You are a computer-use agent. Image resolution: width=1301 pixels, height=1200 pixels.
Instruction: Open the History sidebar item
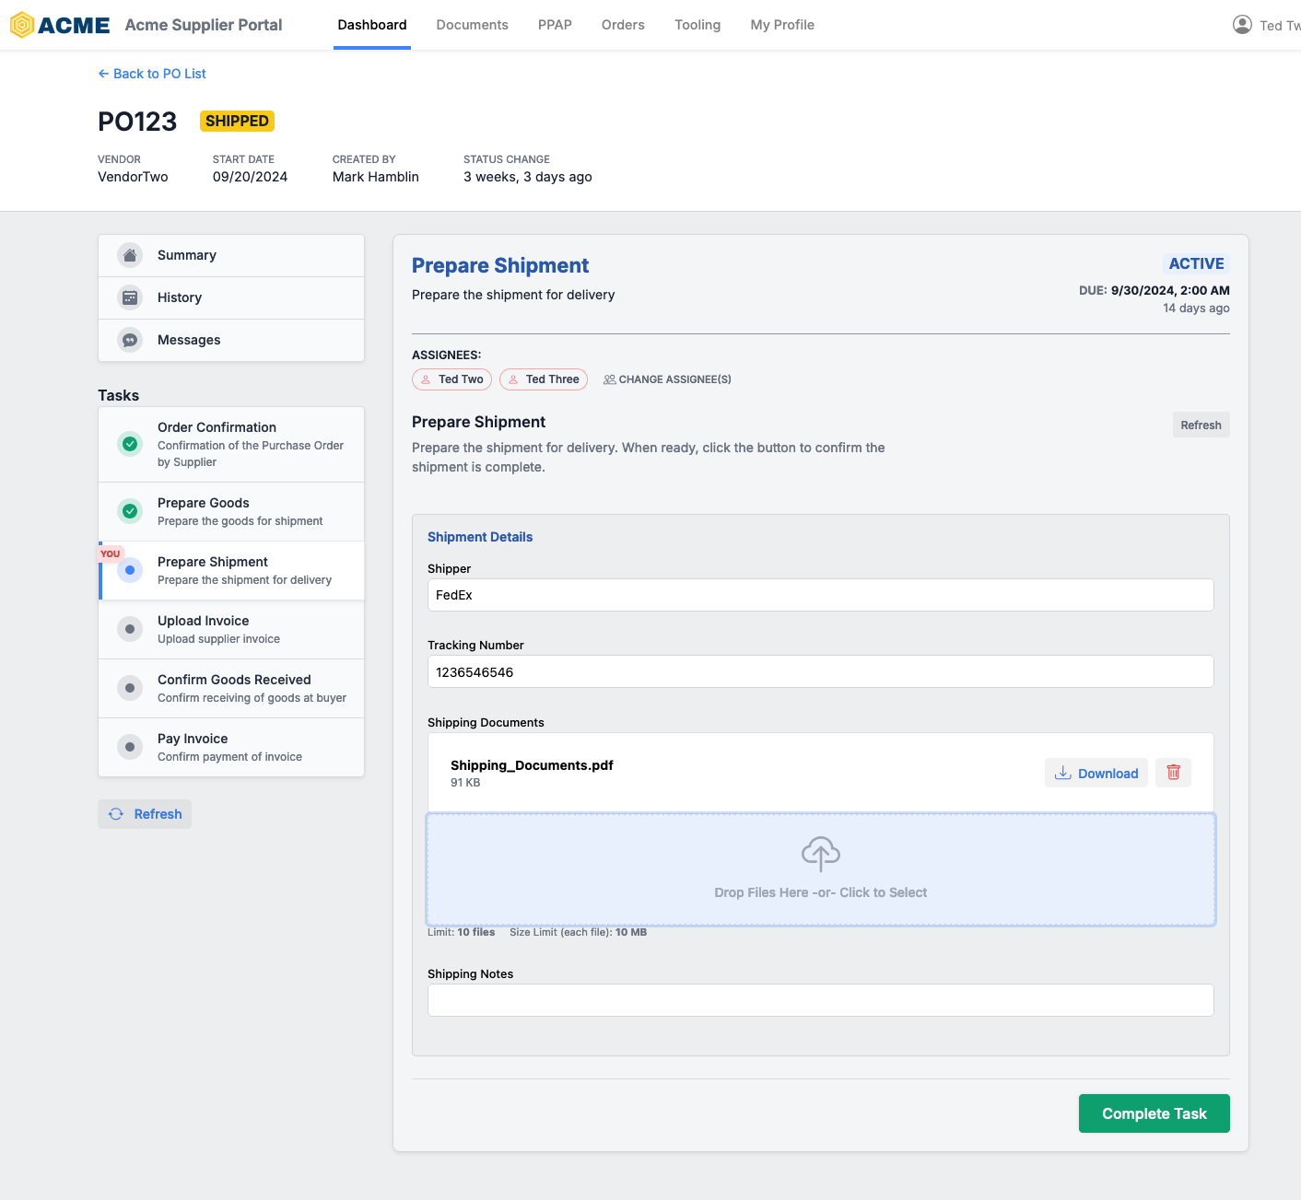tap(231, 297)
